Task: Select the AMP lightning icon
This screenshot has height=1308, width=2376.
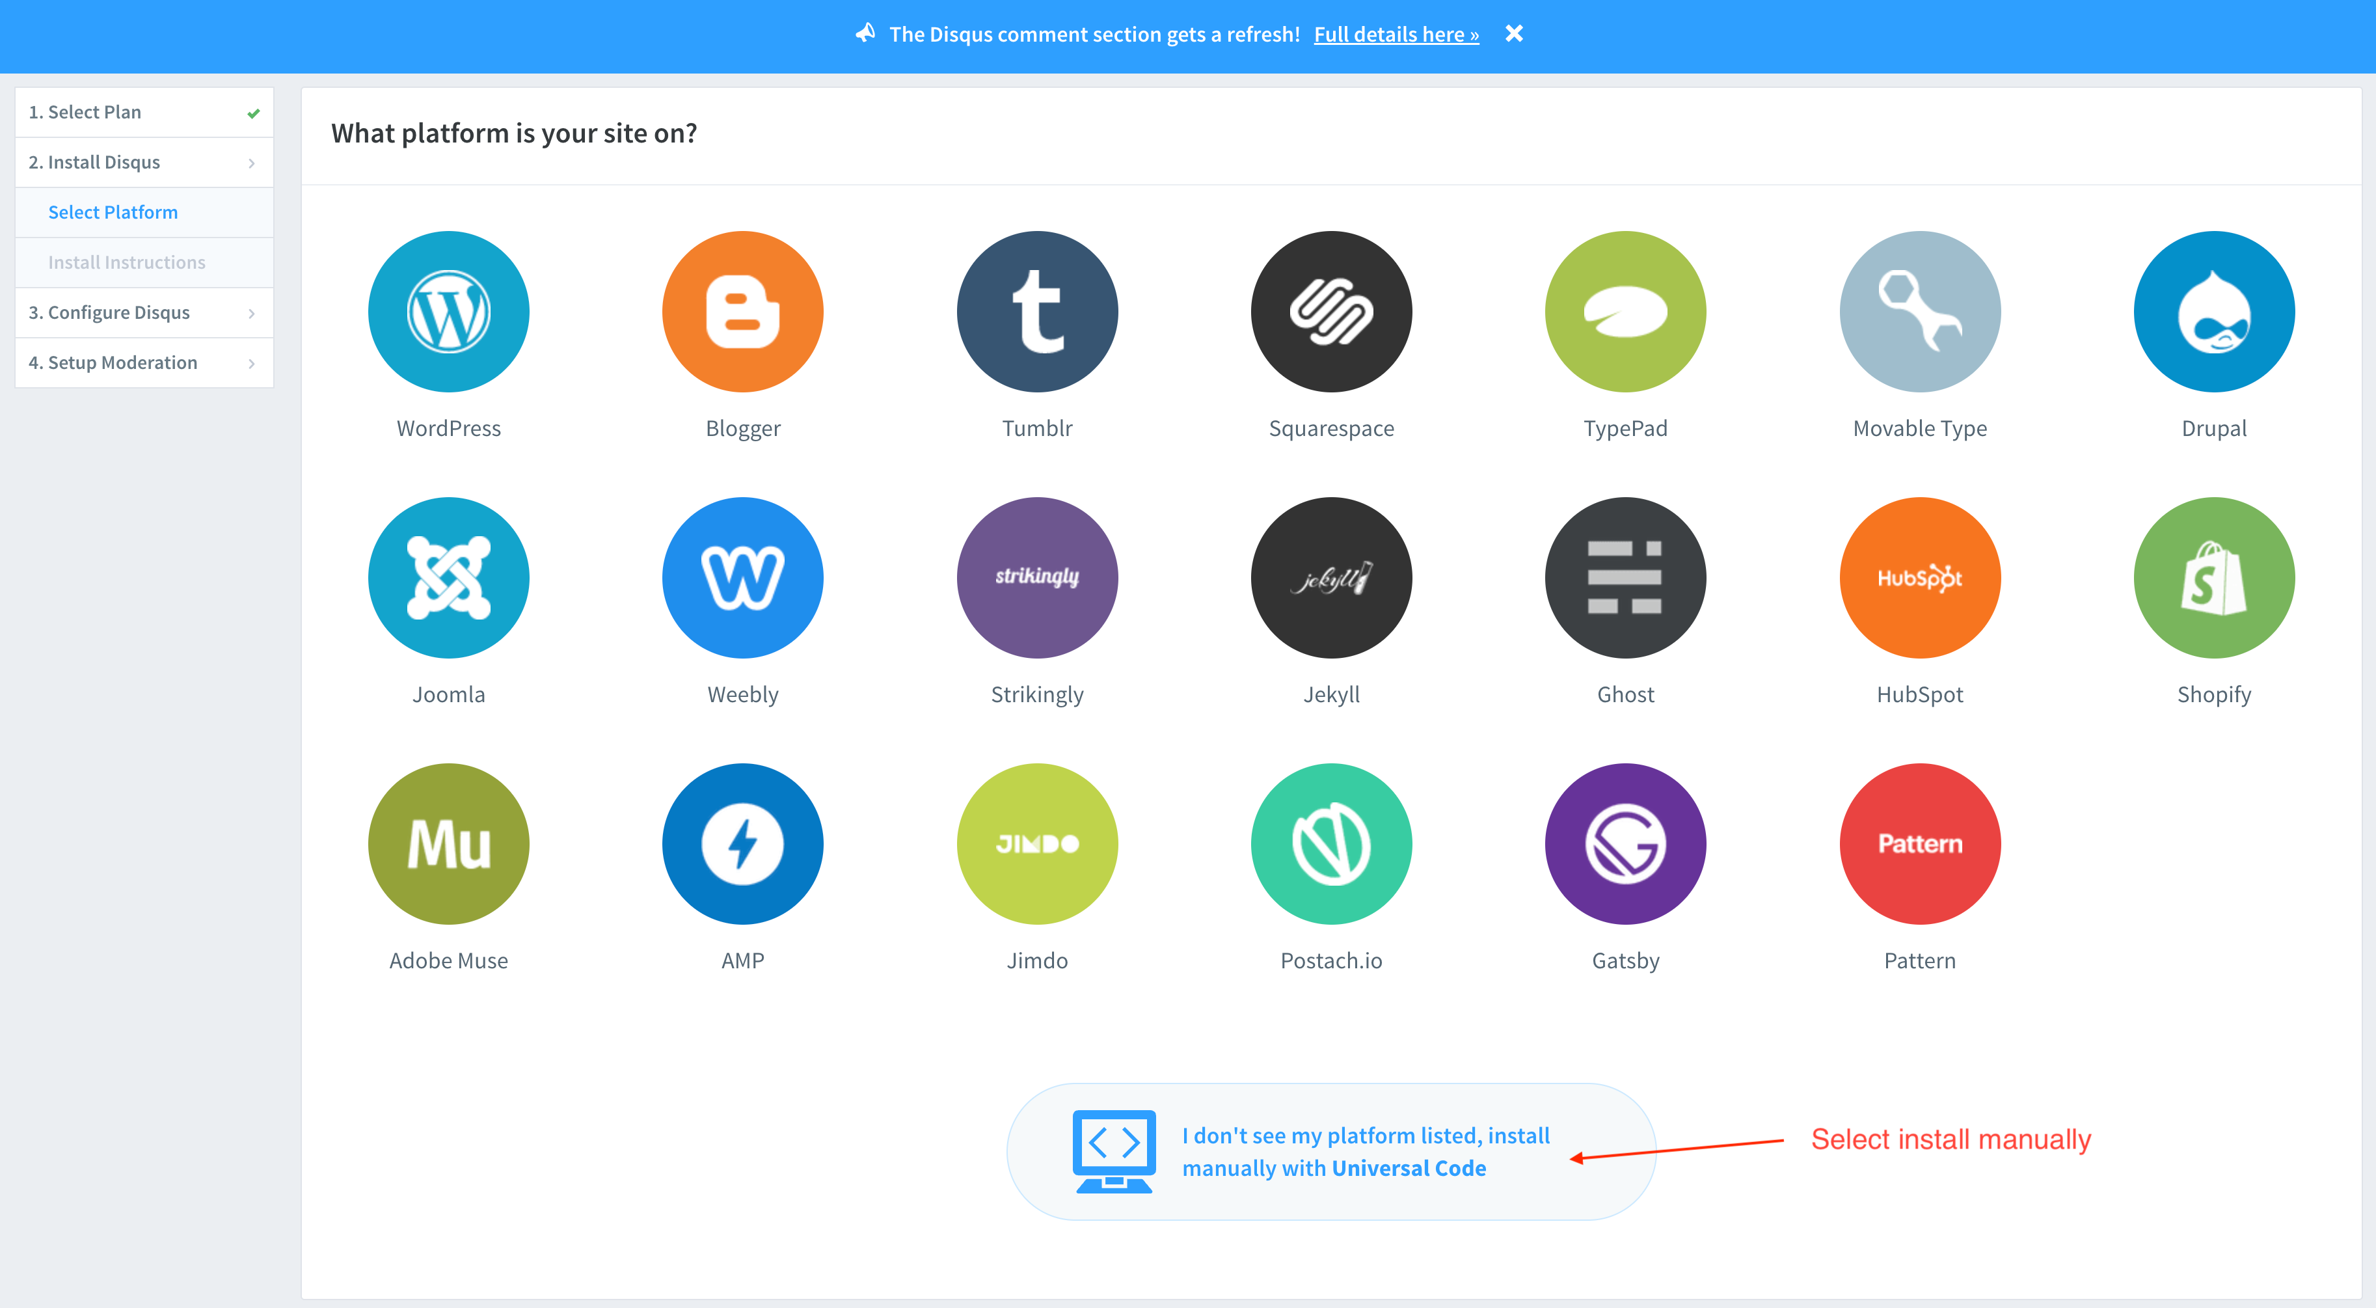Action: [742, 843]
